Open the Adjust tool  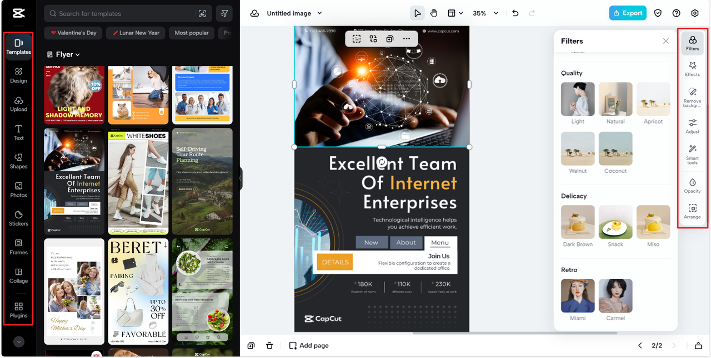click(692, 126)
